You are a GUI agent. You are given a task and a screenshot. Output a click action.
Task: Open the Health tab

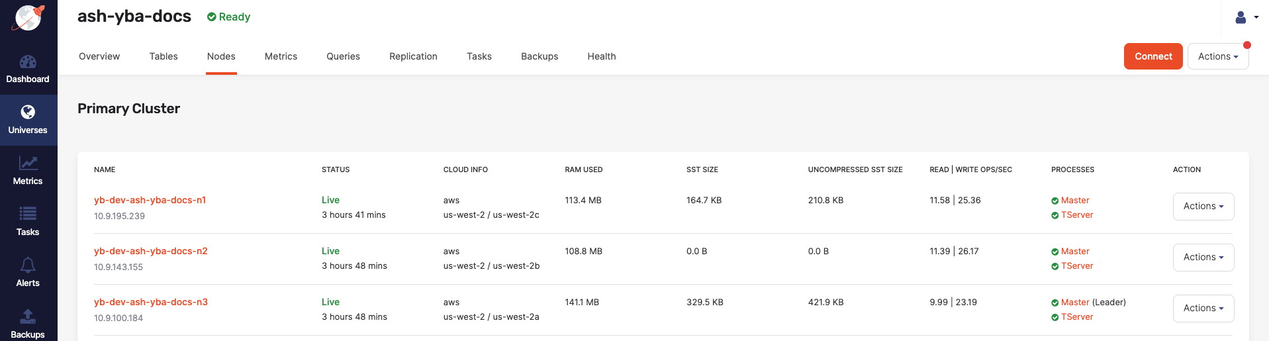601,56
